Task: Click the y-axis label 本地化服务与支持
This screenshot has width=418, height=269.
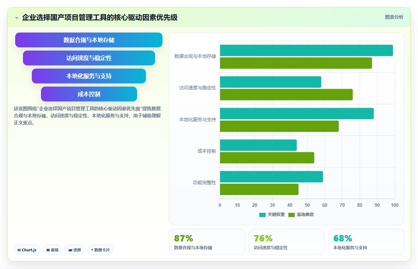Action: pyautogui.click(x=198, y=119)
